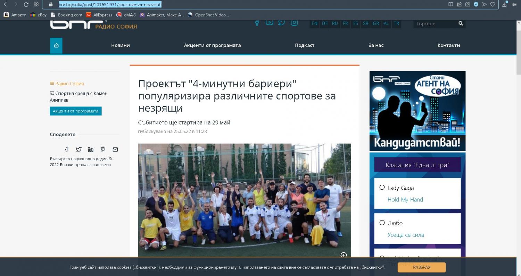Take a snapshot with the camera icon
The image size is (521, 276).
[x=468, y=5]
